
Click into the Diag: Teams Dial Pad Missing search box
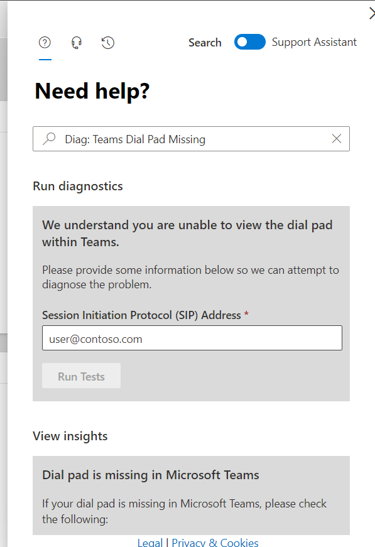(x=191, y=139)
